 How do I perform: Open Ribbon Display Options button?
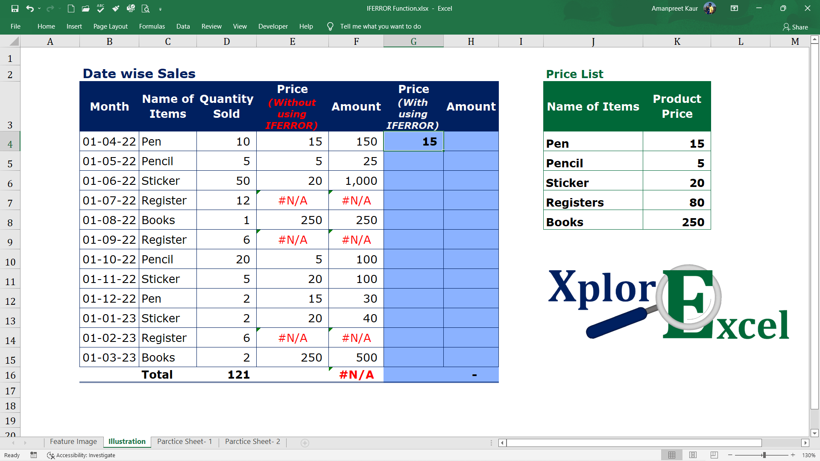coord(735,8)
